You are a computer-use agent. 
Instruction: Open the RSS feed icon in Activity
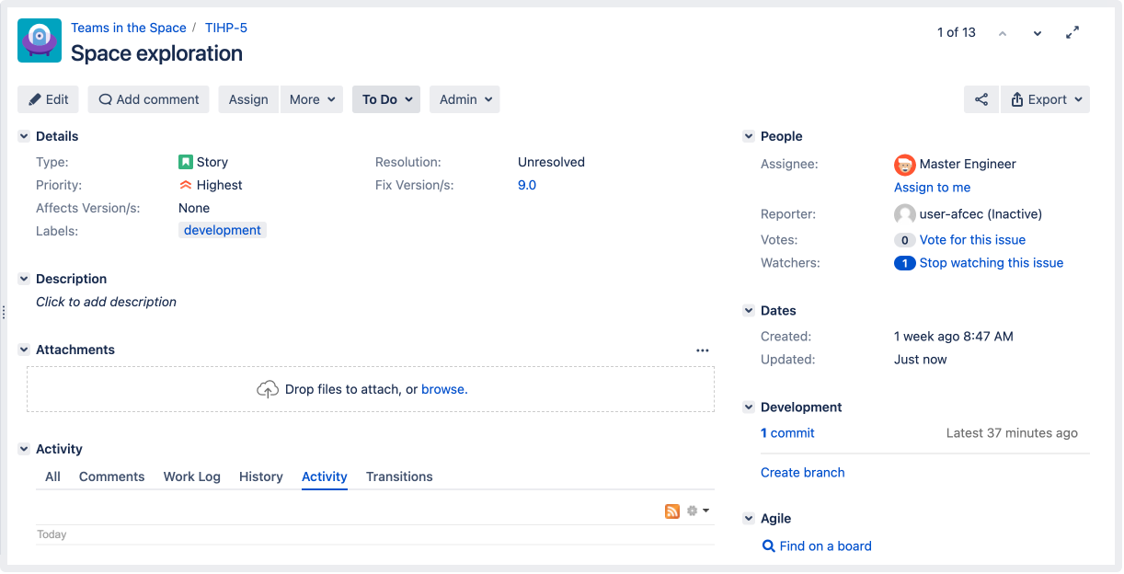pyautogui.click(x=672, y=511)
